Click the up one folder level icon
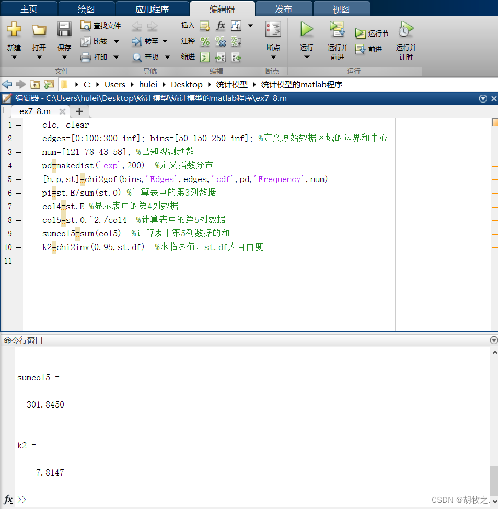498x509 pixels. (x=35, y=85)
